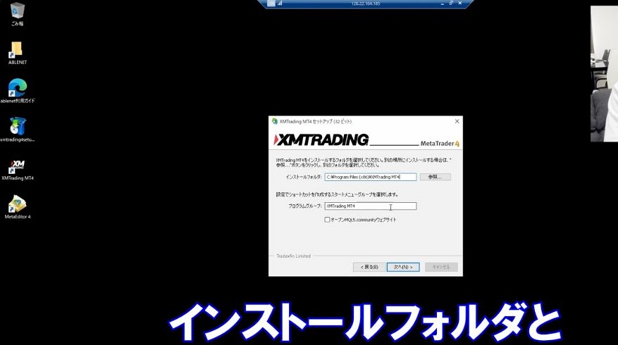Click the install folder path field

click(x=371, y=177)
